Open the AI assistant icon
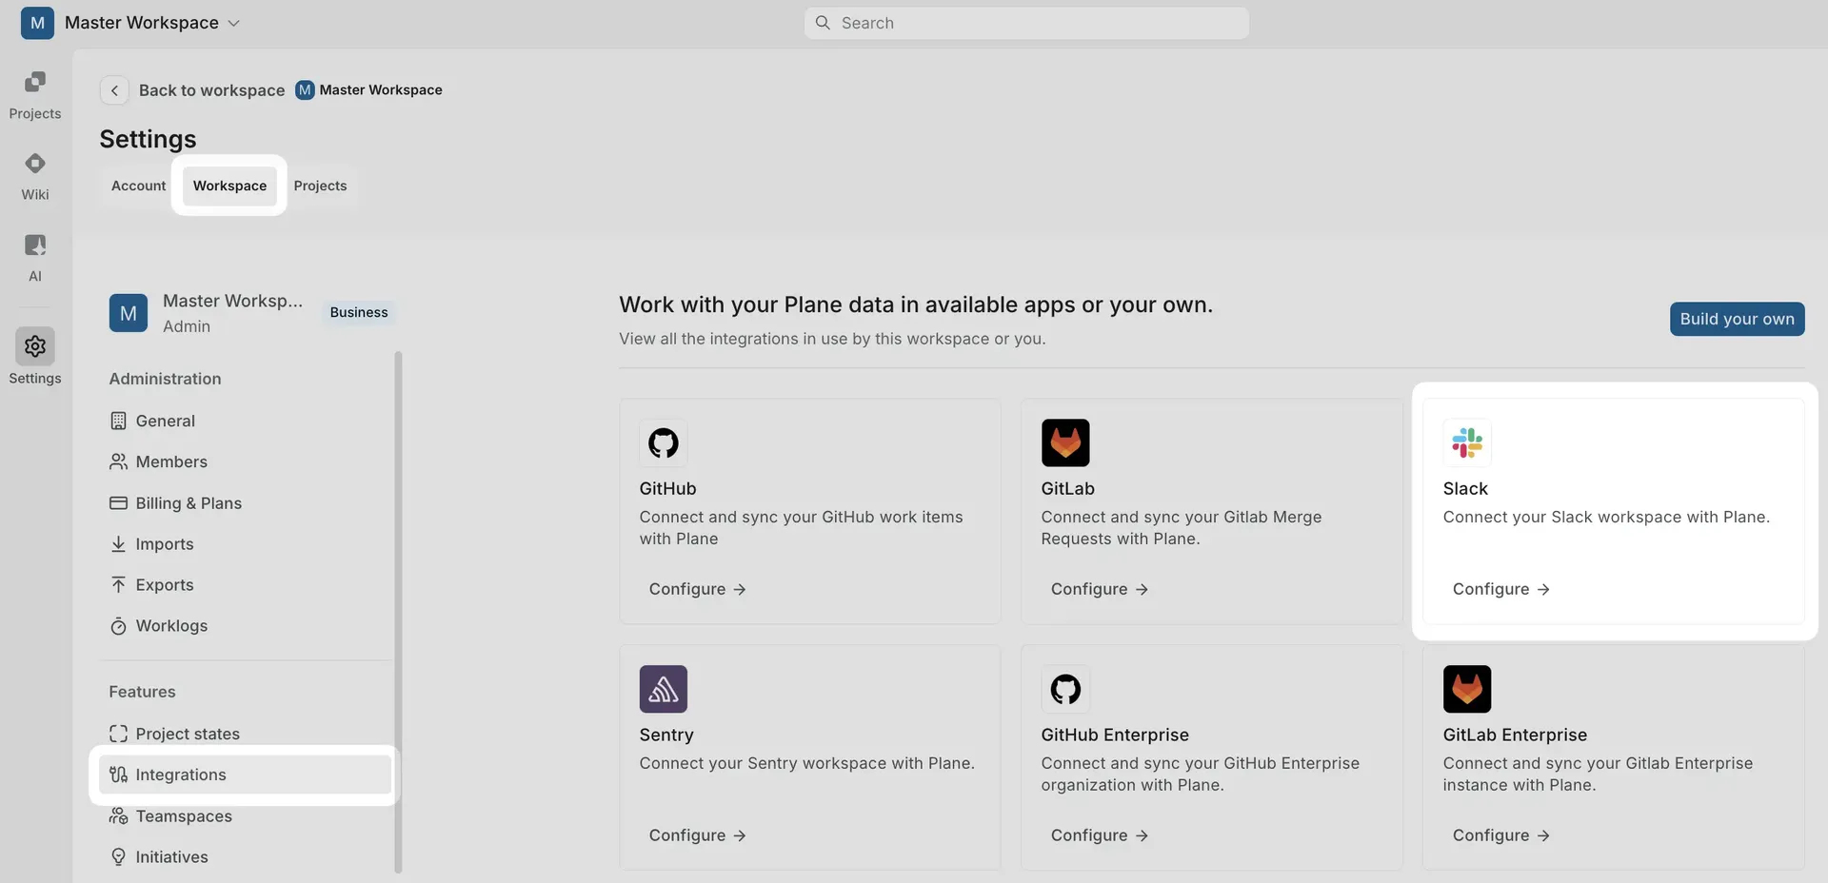This screenshot has height=883, width=1828. point(35,245)
